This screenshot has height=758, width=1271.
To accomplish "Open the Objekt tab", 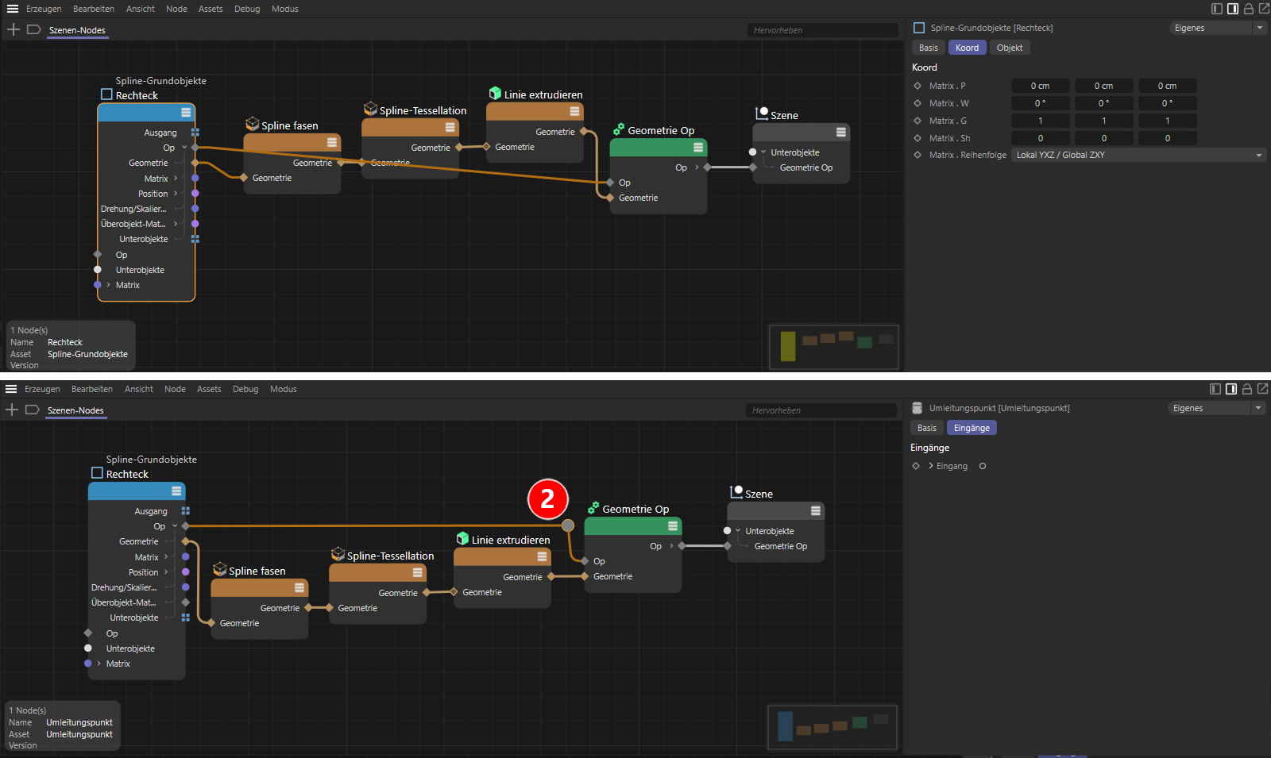I will pos(1010,48).
